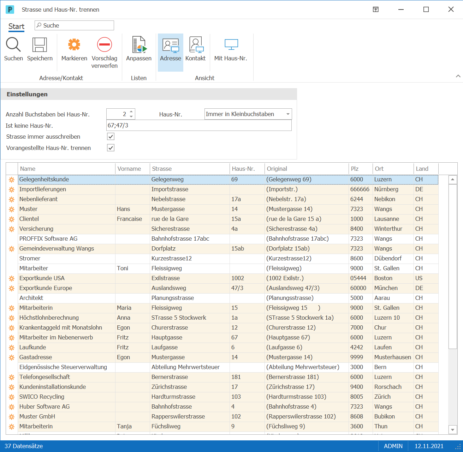Click the marker icon beside Huber Software AG
463x452 pixels.
[12, 407]
